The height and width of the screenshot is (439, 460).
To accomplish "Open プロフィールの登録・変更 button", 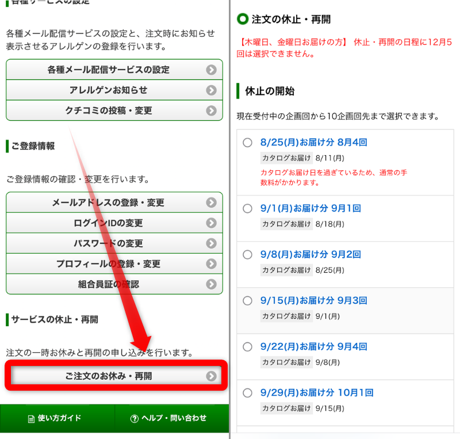I will (x=114, y=264).
